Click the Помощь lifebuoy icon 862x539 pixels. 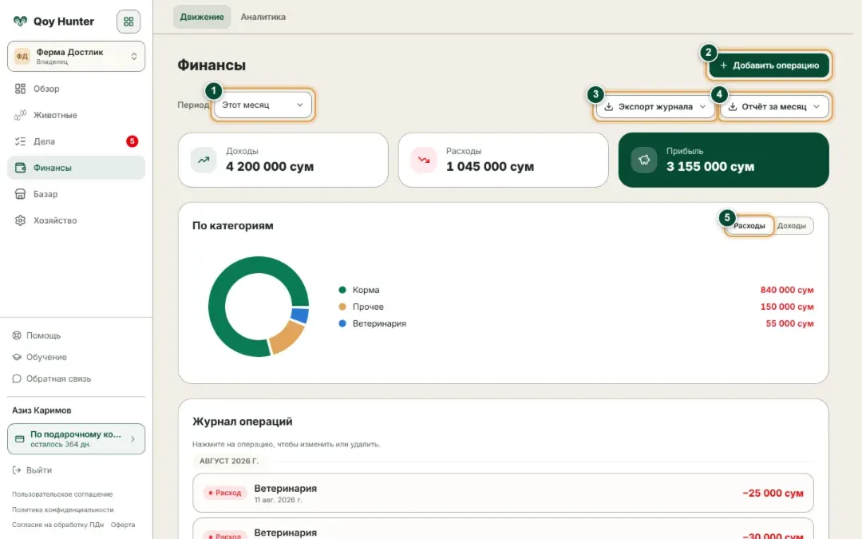coord(17,335)
